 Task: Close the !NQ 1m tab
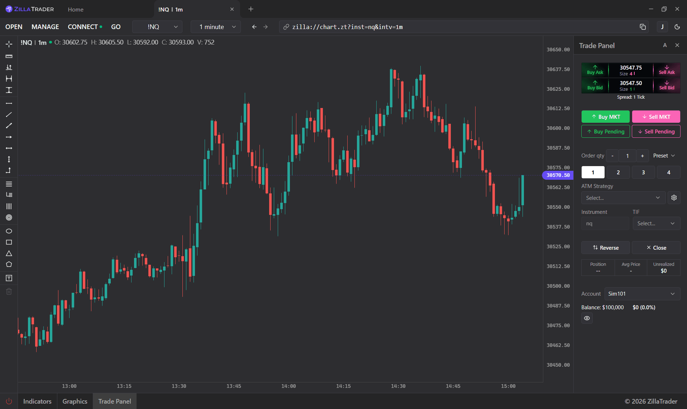point(232,9)
